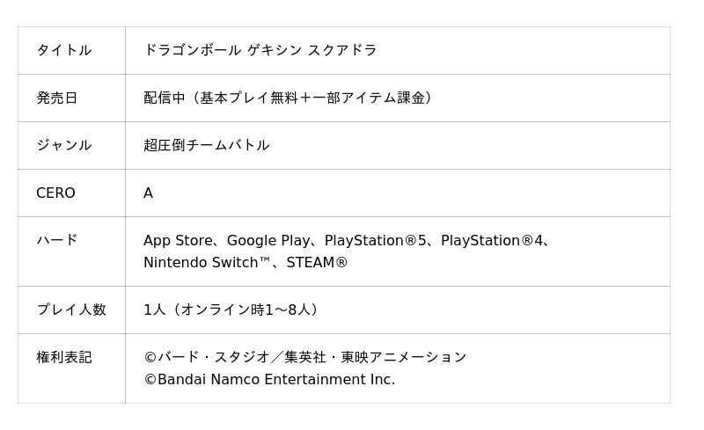704x430 pixels.
Task: Click the 発売日 row label
Action: tap(56, 98)
